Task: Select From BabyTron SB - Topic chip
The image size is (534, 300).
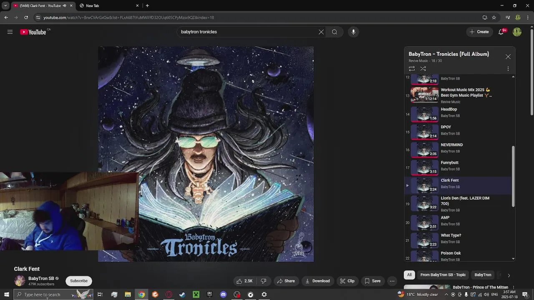Action: tap(443, 275)
